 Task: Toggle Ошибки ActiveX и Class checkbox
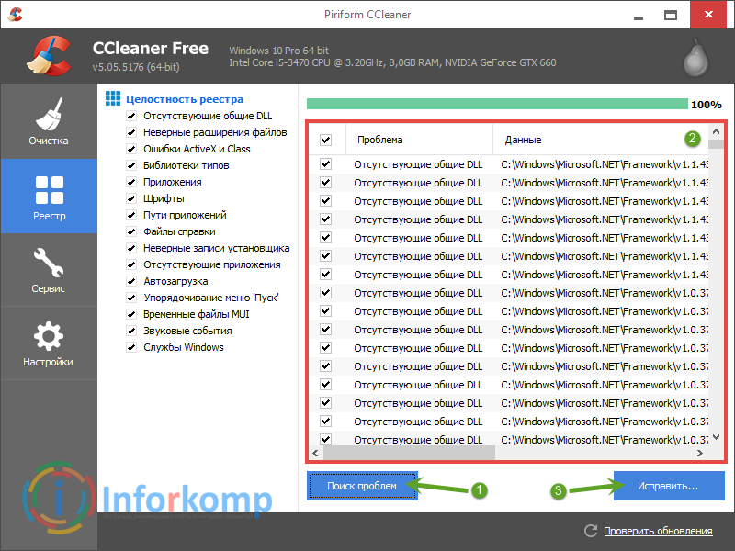131,149
